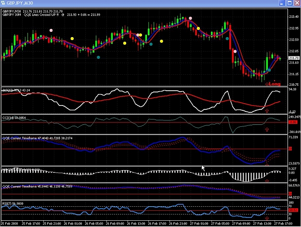Click the 94.18 scale value

pos(292,89)
